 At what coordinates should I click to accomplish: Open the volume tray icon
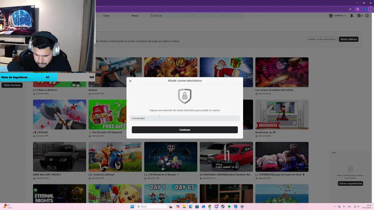tap(358, 206)
